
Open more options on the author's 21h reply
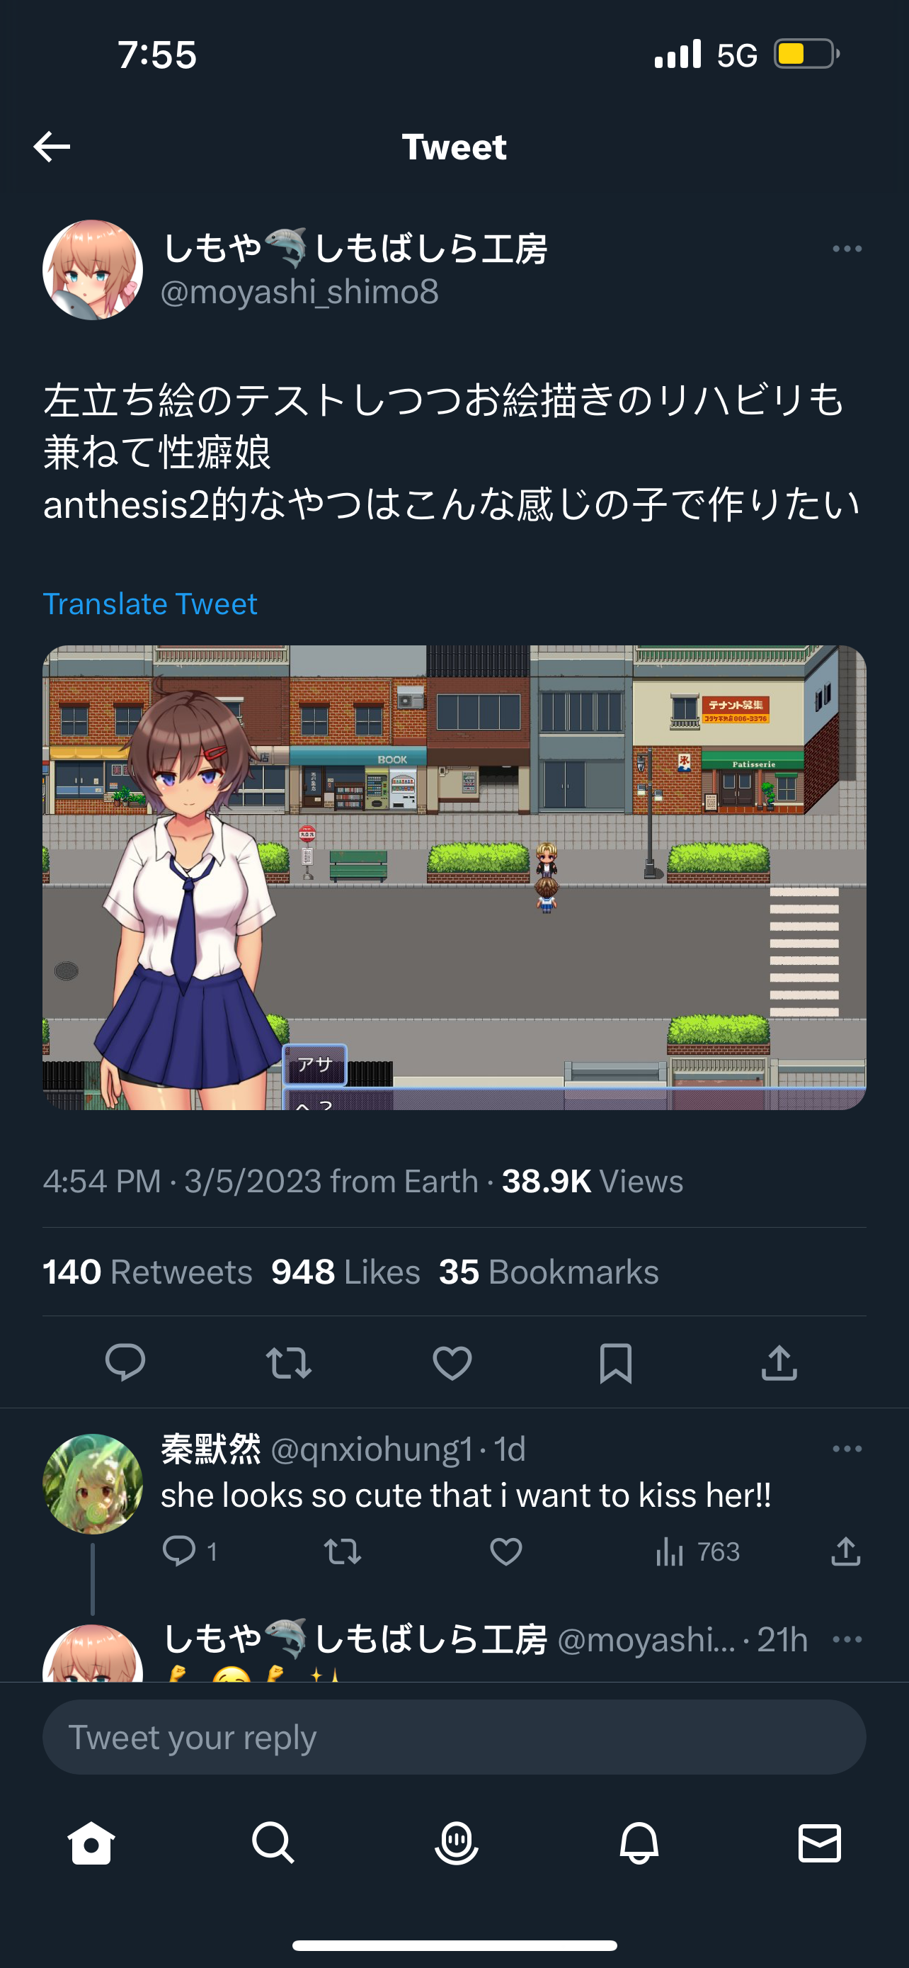847,1639
